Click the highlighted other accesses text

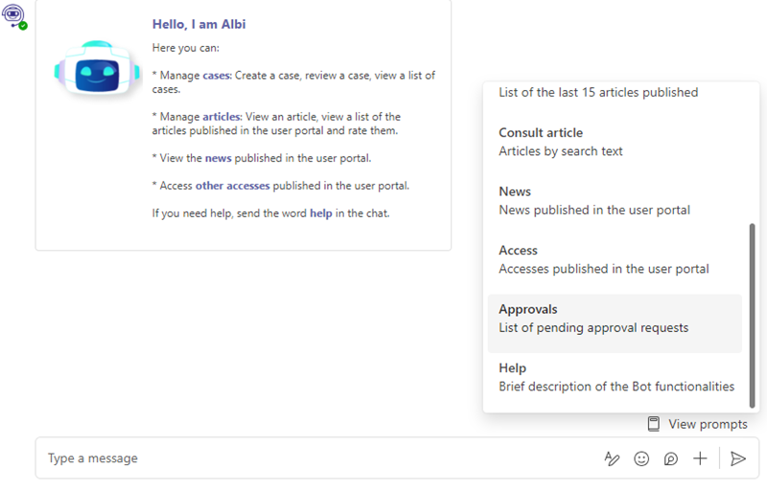click(x=232, y=186)
